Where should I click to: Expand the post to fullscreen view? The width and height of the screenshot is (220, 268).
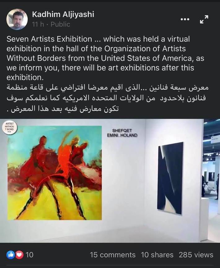point(204,19)
